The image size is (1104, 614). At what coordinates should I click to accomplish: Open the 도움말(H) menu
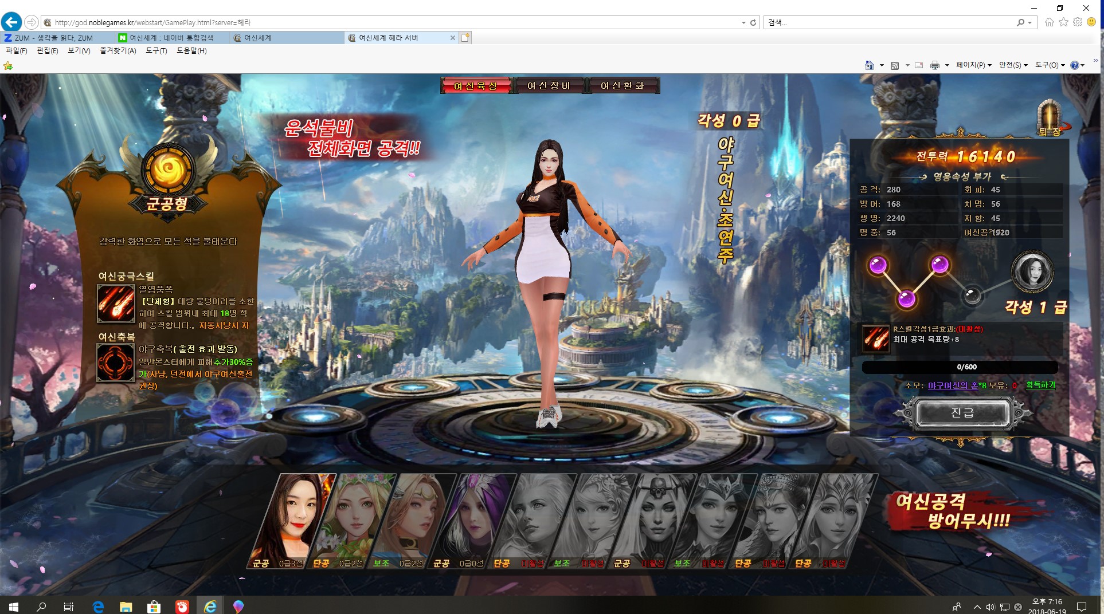click(x=192, y=51)
